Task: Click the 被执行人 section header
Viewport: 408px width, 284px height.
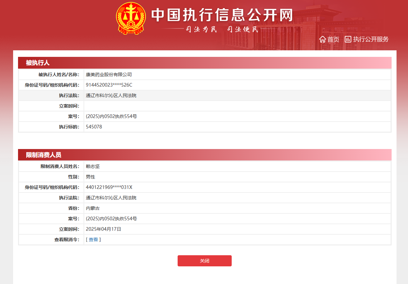Action: pos(38,63)
